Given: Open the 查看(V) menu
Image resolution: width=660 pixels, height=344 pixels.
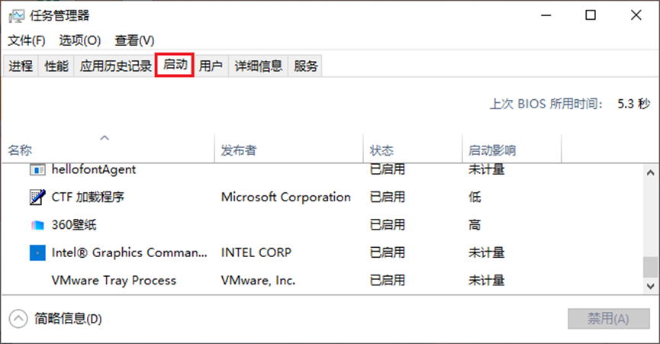Looking at the screenshot, I should pyautogui.click(x=135, y=40).
